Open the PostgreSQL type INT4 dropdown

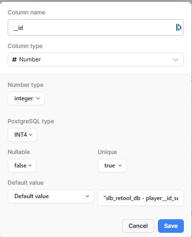22,135
